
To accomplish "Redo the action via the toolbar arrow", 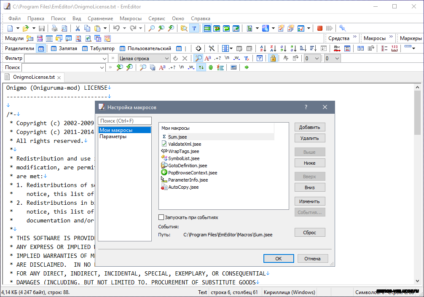I will click(133, 28).
